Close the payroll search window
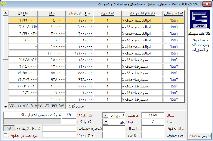The height and width of the screenshot is (141, 213). (207, 4)
